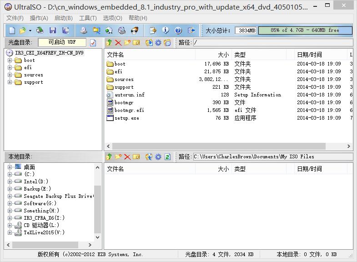Click the ISO pane path field showing /
357x262 pixels.
point(273,43)
